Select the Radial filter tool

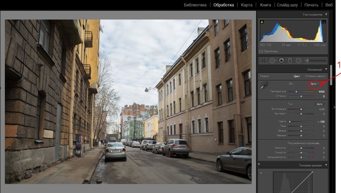[x=298, y=61]
